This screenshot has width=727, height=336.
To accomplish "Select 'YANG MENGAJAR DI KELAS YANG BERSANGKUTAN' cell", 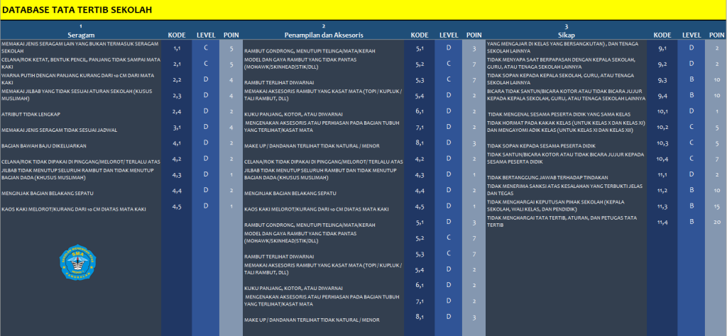I will click(x=567, y=47).
